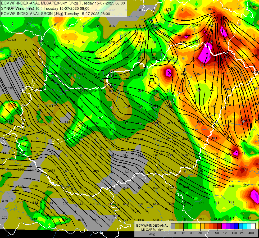Click the map value 82.3
The image size is (259, 238).
pos(126,91)
